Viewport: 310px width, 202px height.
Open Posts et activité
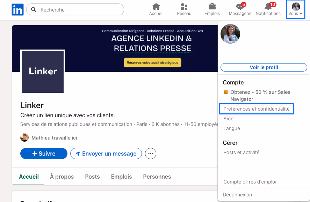(x=241, y=152)
